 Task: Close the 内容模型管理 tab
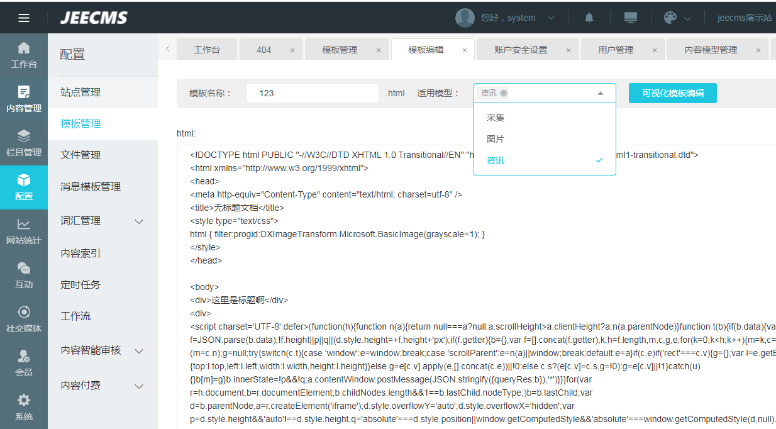[x=758, y=50]
